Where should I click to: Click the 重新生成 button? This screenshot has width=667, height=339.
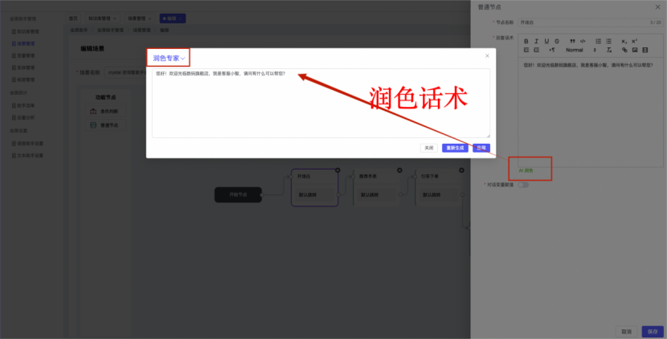(454, 148)
